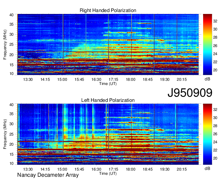Click the 35 frequency tick on the bottom plot
Screen dimensions: 221x179
[11, 114]
